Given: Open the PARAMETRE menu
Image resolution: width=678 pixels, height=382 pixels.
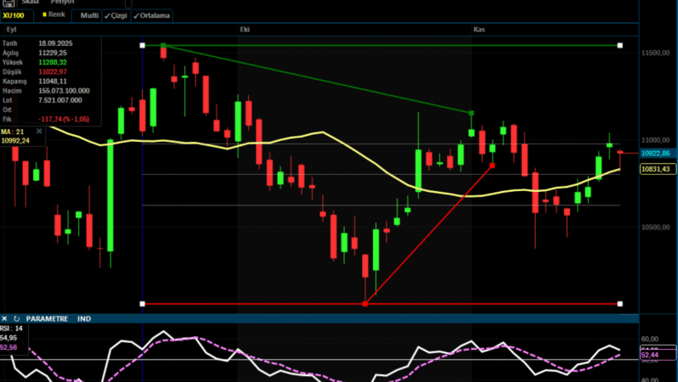Looking at the screenshot, I should pyautogui.click(x=48, y=319).
